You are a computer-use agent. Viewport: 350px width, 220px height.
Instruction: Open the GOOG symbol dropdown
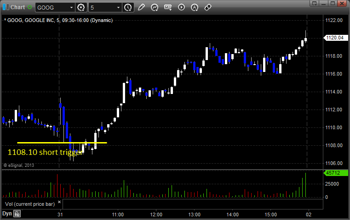tap(71, 8)
